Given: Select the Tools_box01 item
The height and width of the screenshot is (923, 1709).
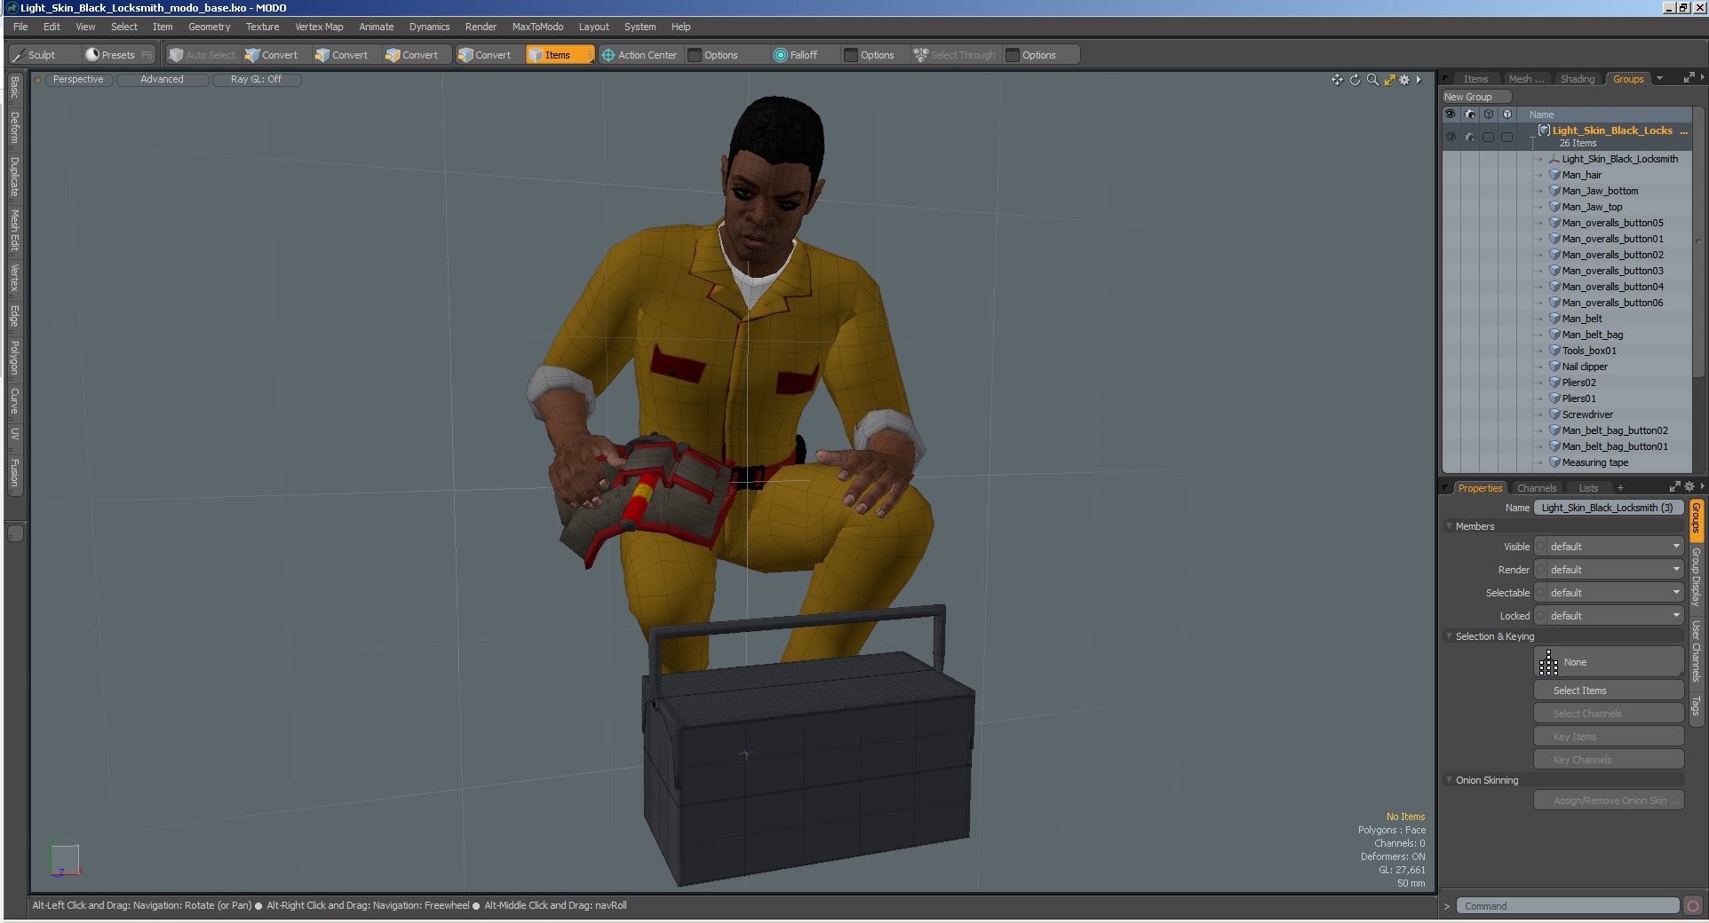Looking at the screenshot, I should point(1589,351).
